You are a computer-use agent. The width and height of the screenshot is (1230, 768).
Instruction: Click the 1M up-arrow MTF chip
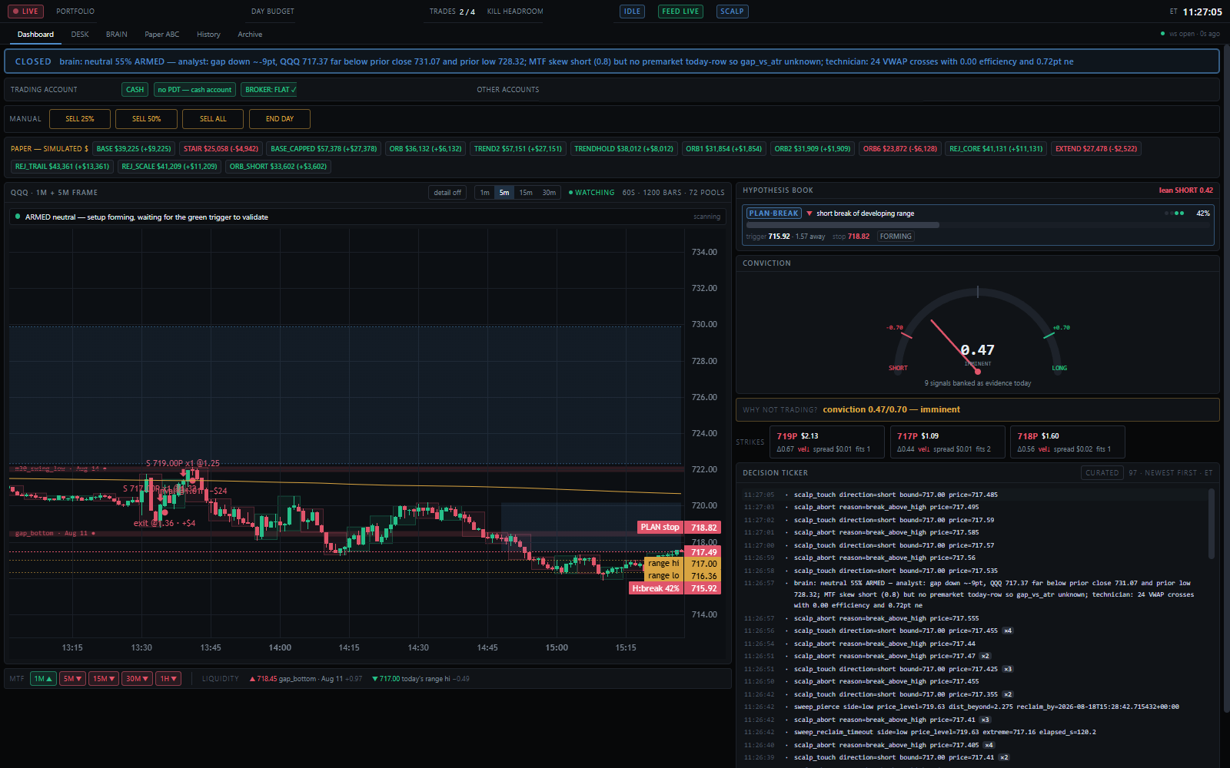pos(43,679)
